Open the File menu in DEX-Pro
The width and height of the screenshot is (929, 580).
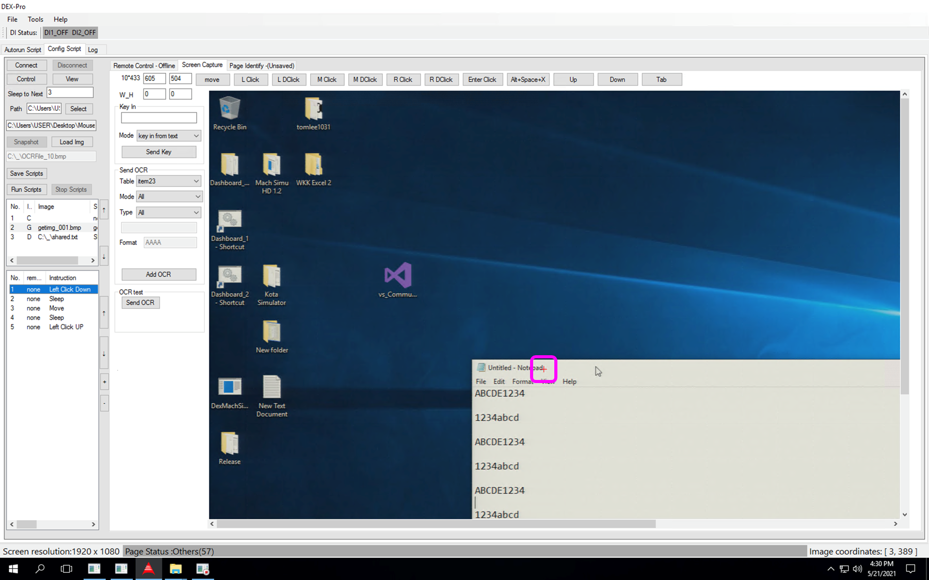coord(12,19)
